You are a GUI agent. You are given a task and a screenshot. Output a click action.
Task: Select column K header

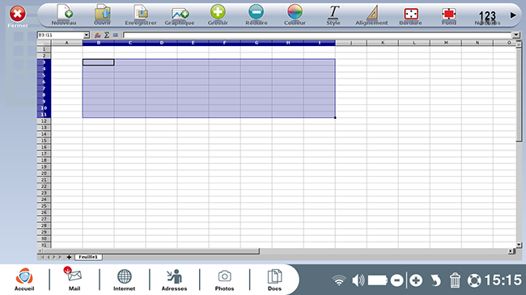[383, 43]
